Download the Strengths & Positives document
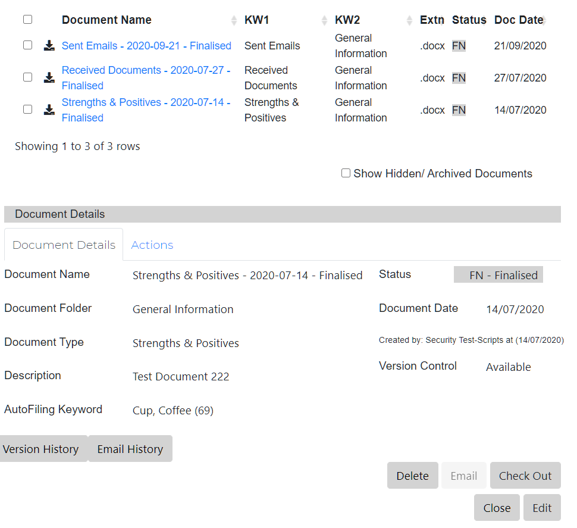The width and height of the screenshot is (577, 528). tap(49, 110)
